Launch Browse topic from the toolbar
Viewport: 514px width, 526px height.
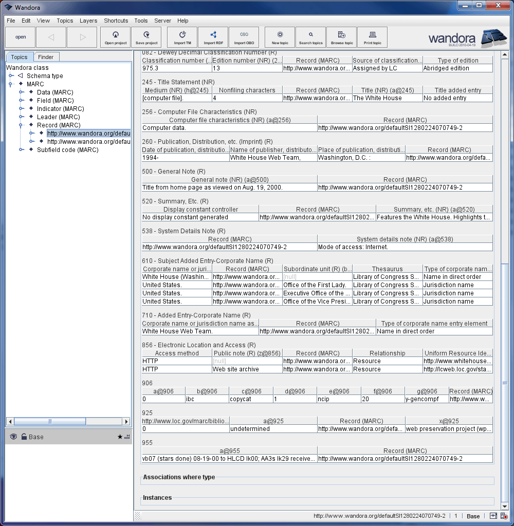pos(341,37)
